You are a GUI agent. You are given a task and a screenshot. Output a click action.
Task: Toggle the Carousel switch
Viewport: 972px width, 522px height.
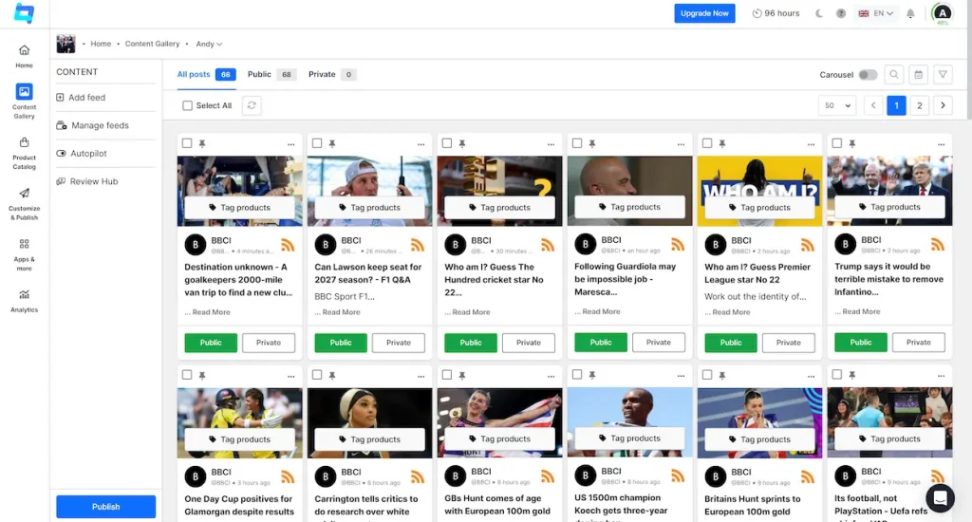tap(868, 74)
